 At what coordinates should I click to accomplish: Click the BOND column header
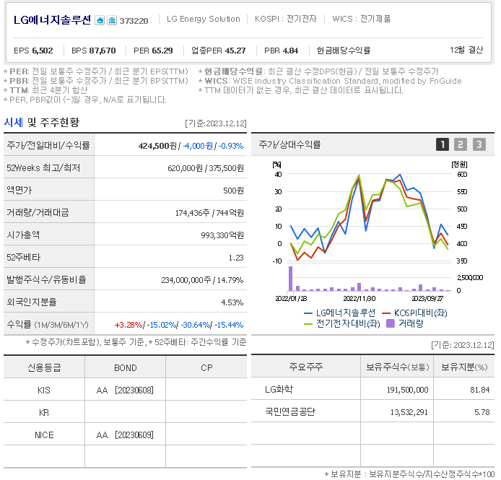(126, 367)
